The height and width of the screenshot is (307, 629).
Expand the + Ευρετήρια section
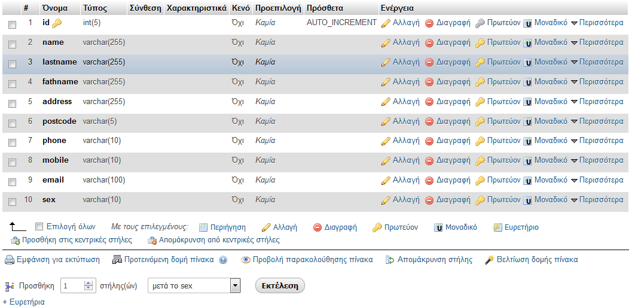(x=24, y=302)
